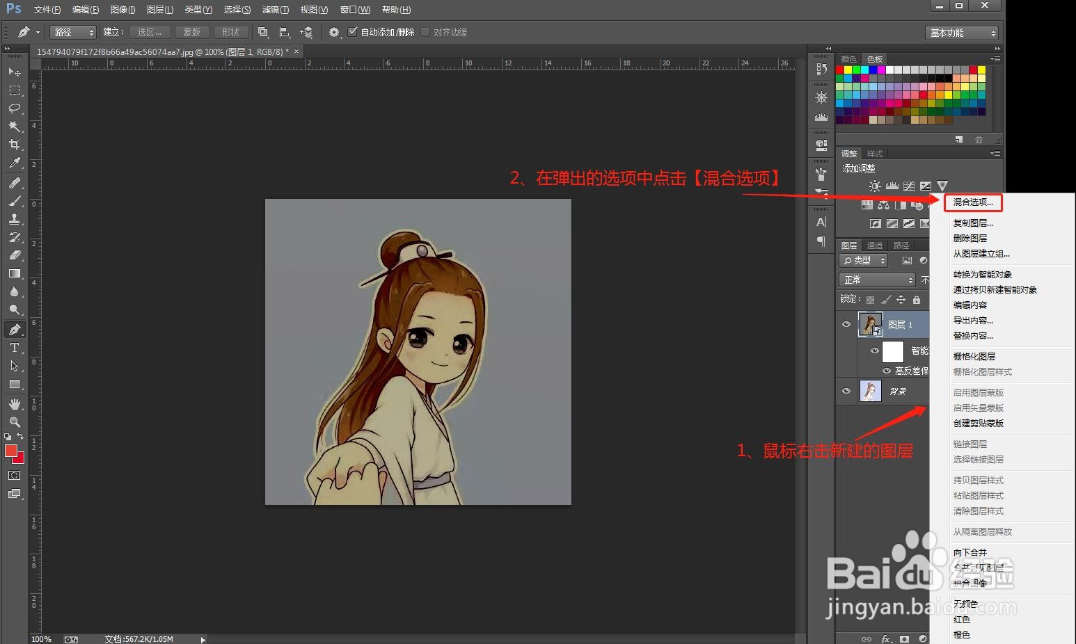Image resolution: width=1076 pixels, height=644 pixels.
Task: Click the 选区... button
Action: [150, 32]
